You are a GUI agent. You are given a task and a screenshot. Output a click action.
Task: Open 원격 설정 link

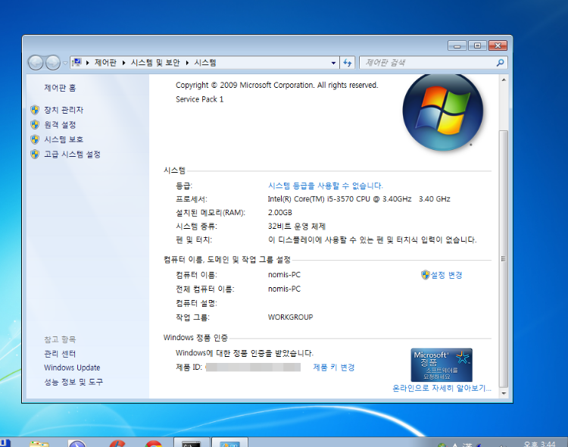[60, 125]
